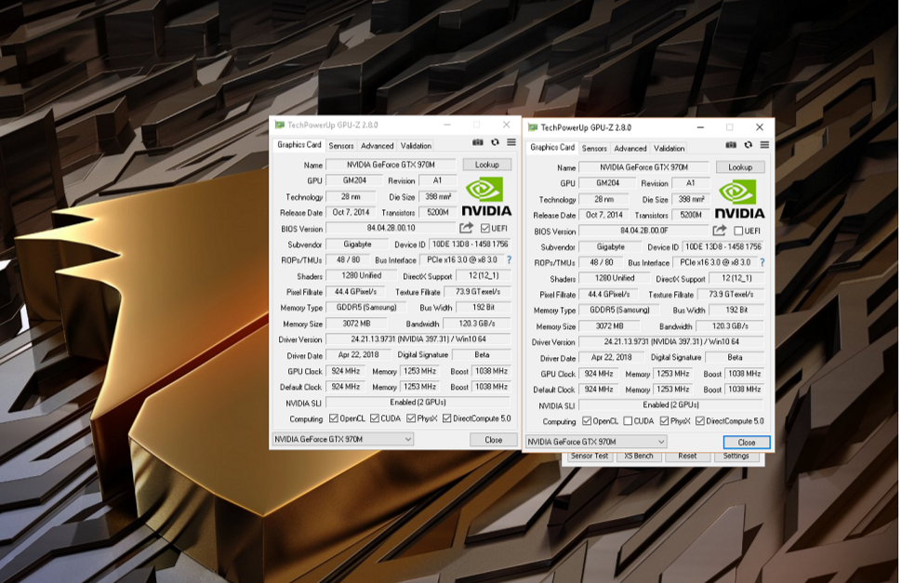
Task: Click the Settings button behind right window
Action: [x=736, y=456]
